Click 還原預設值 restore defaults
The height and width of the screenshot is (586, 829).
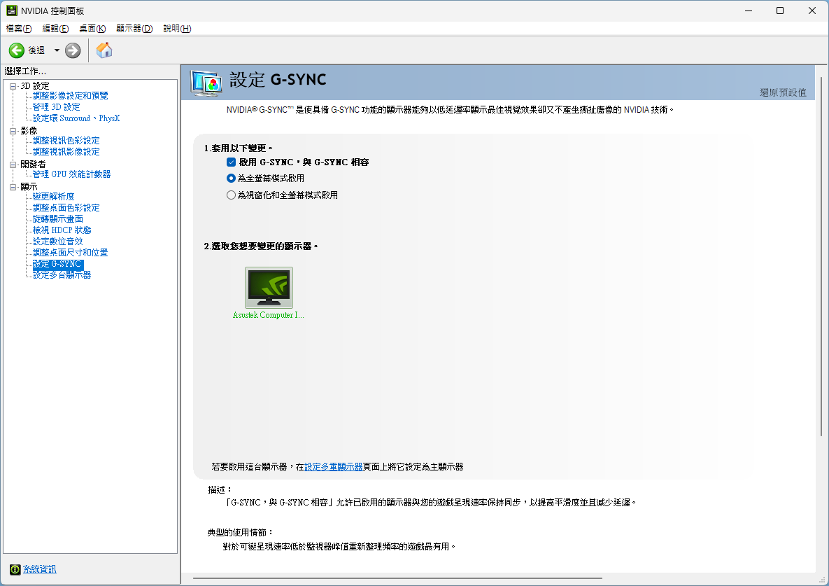pyautogui.click(x=783, y=92)
